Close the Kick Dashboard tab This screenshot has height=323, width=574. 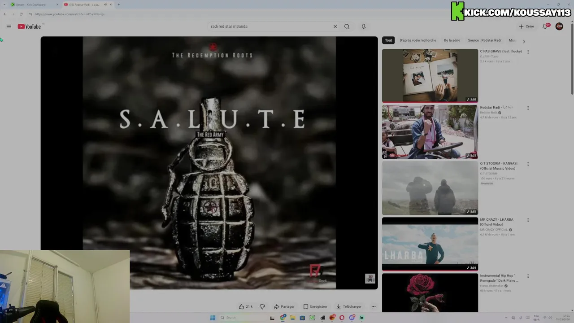click(57, 4)
